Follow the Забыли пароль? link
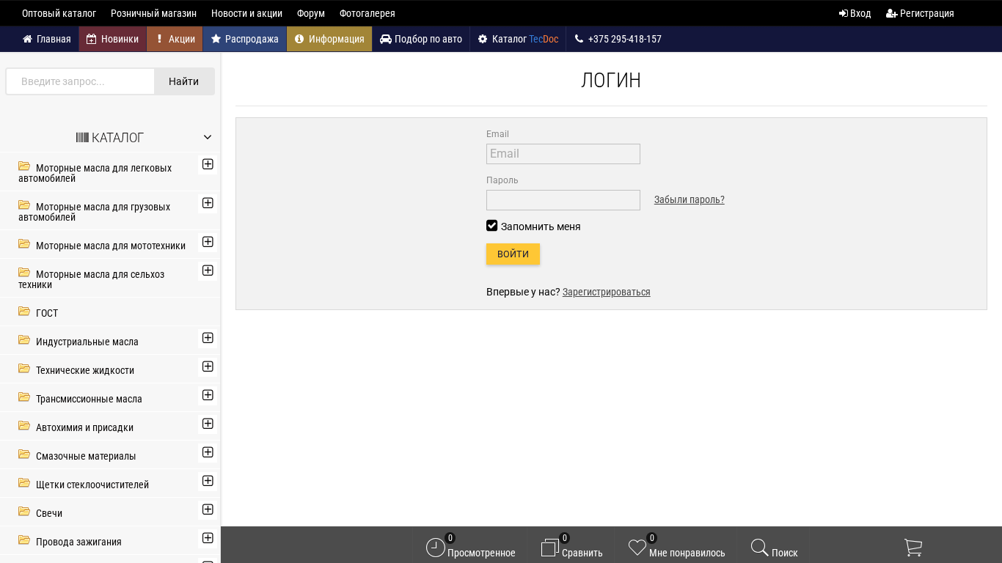This screenshot has height=563, width=1002. [x=689, y=199]
